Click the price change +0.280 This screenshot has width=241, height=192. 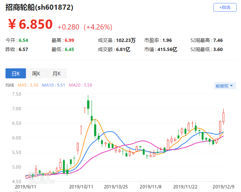click(68, 27)
